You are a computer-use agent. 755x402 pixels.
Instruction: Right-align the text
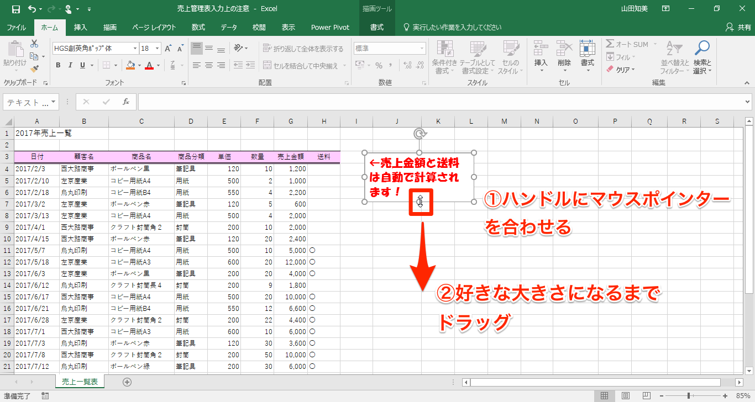(x=221, y=65)
